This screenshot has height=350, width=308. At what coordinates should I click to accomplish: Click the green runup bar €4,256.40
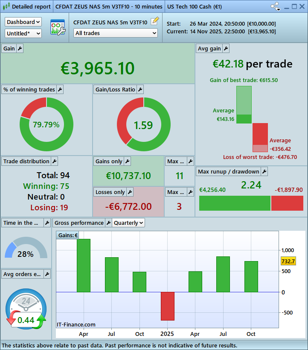click(235, 203)
